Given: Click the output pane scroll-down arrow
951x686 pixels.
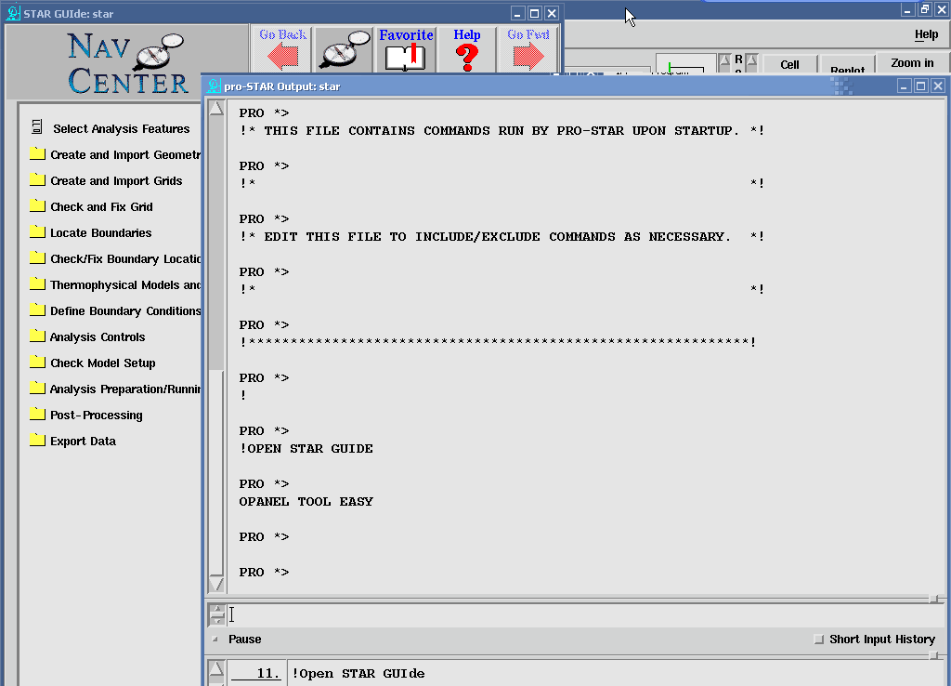Looking at the screenshot, I should click(216, 584).
